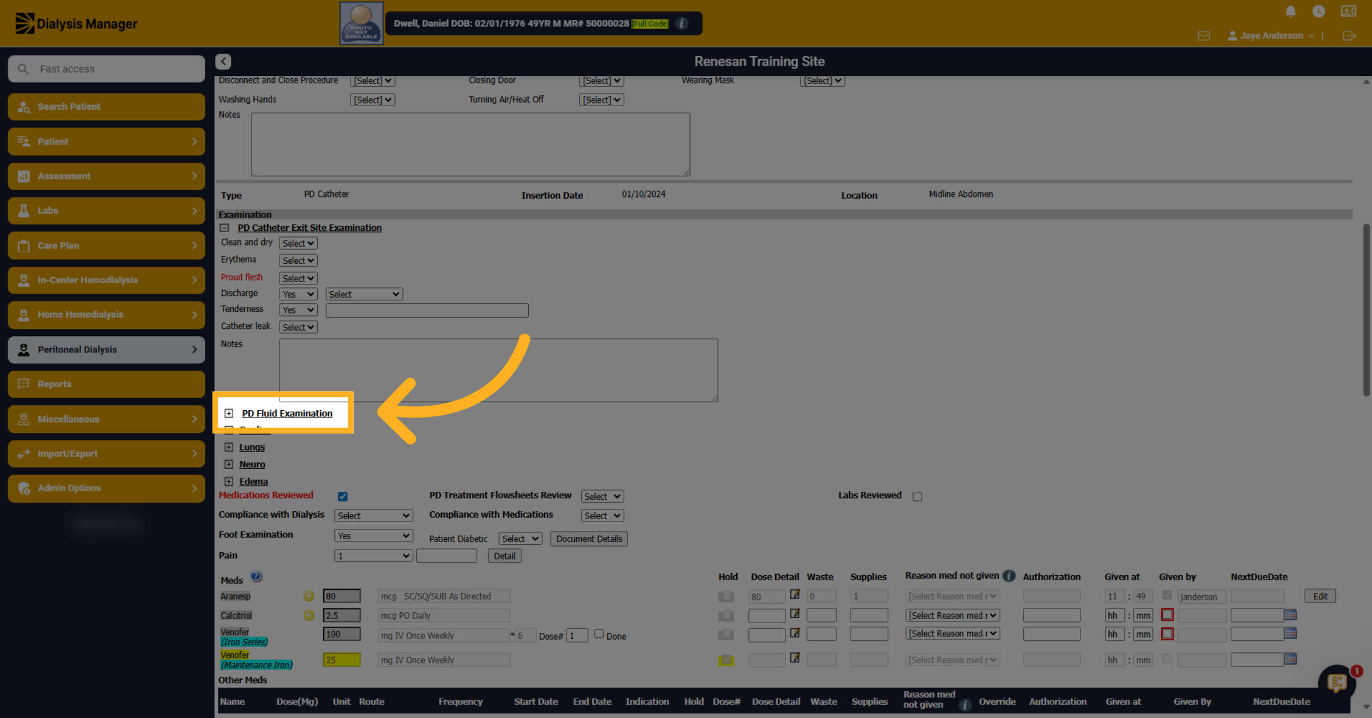
Task: Open the Pain level dropdown
Action: [x=373, y=556]
